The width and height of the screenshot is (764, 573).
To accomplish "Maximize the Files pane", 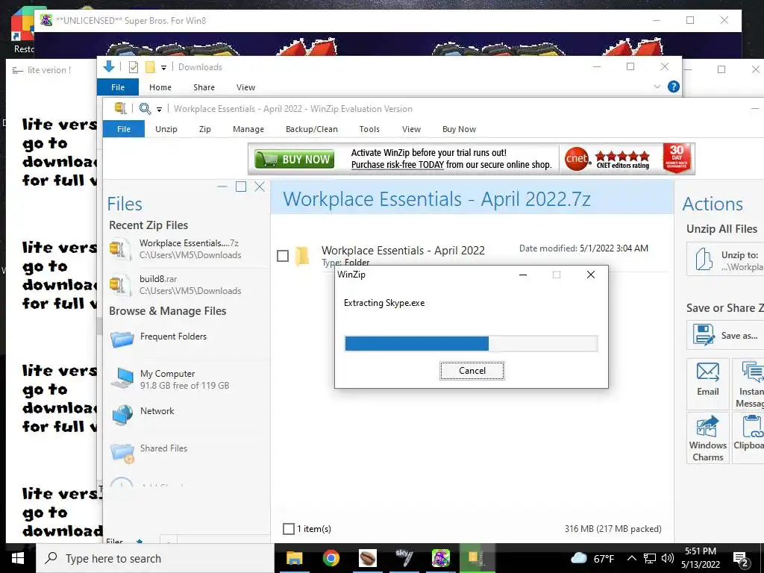I will tap(241, 187).
